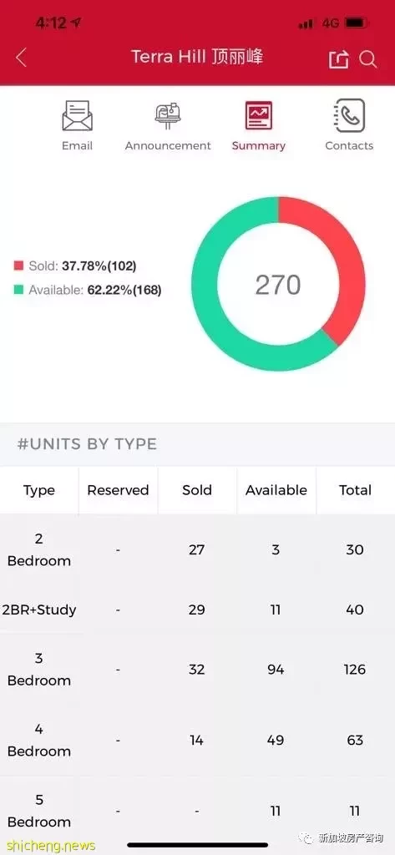Open the Announcement mailbox icon
This screenshot has height=855, width=395.
[x=168, y=115]
